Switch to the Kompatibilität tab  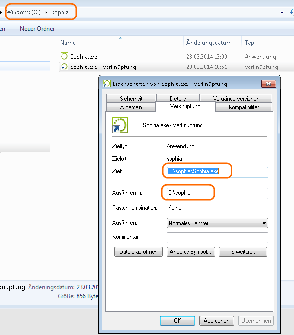(x=244, y=107)
